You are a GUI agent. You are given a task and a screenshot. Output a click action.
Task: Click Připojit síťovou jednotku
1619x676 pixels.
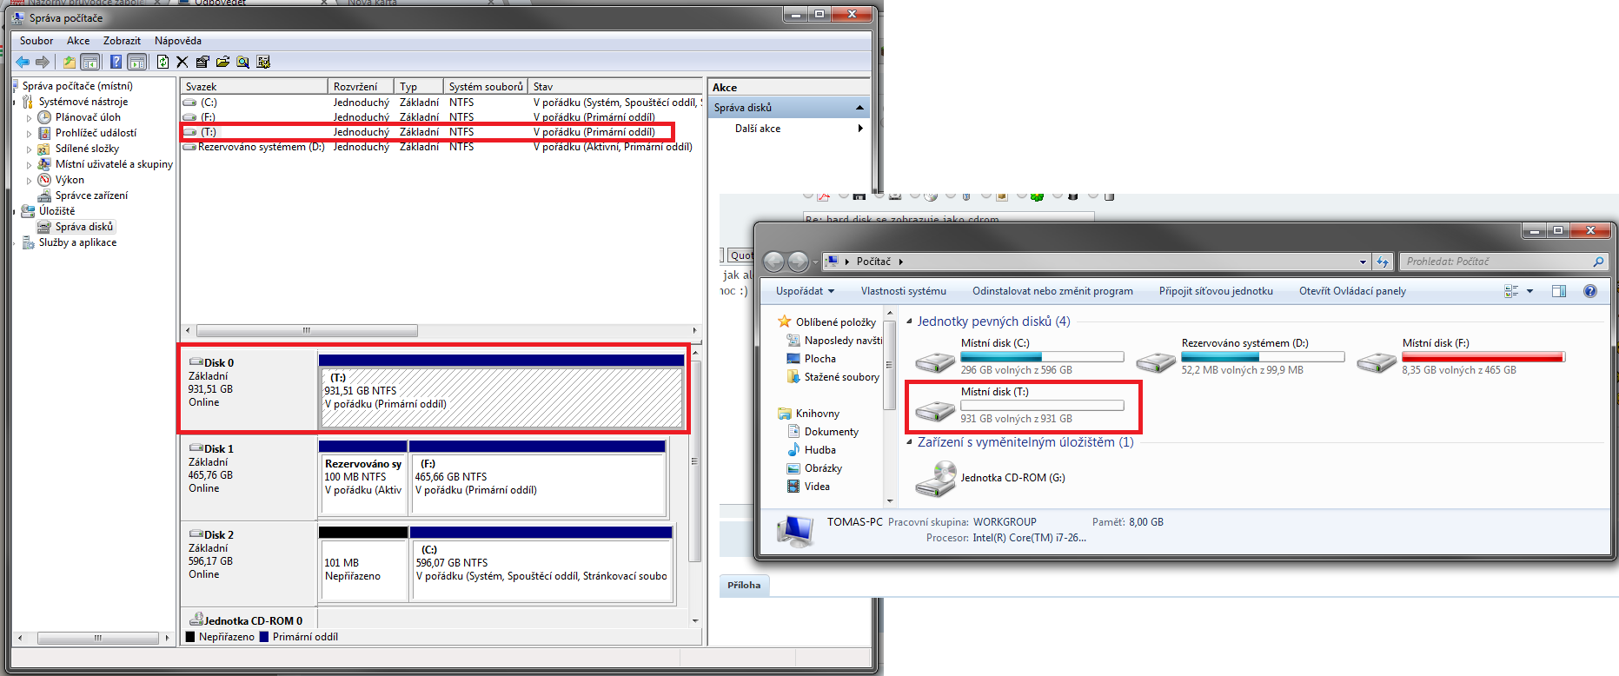click(x=1216, y=291)
